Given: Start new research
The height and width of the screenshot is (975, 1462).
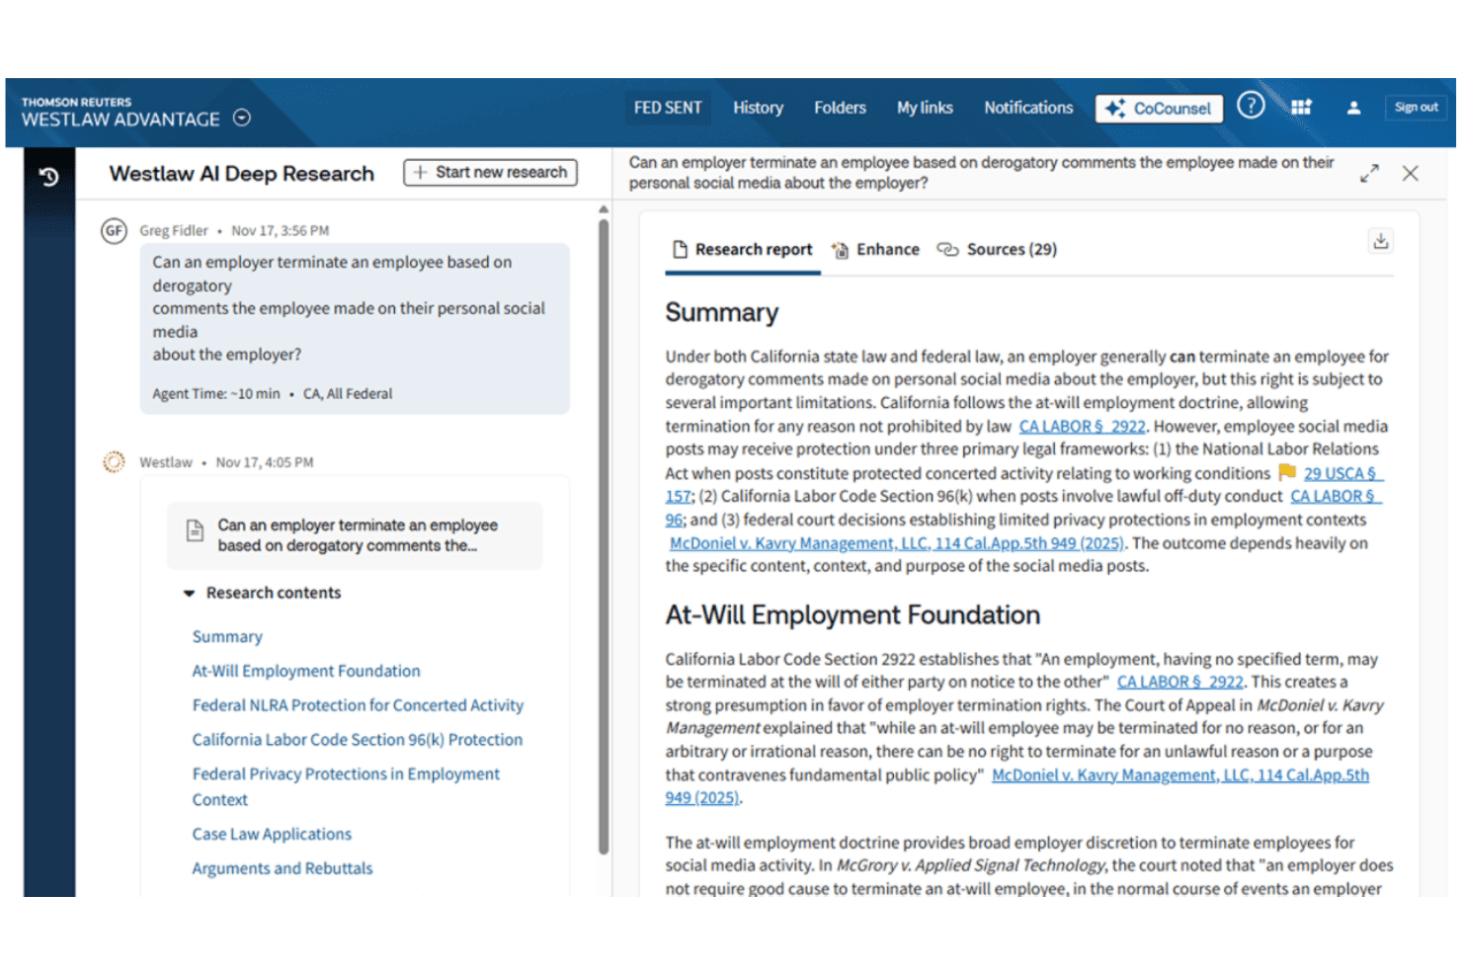Looking at the screenshot, I should pos(490,173).
